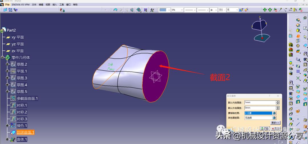Screen dimensions: 308x144
Task: Click the Fit All In view icon
Action: coord(265,10)
